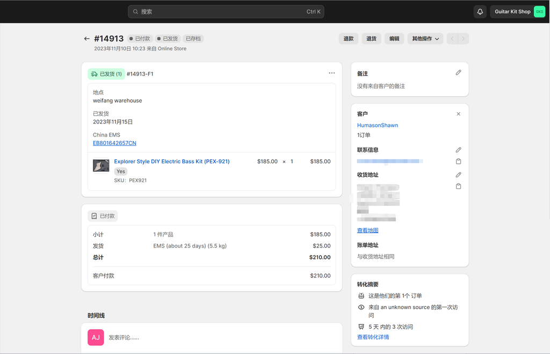The height and width of the screenshot is (354, 550).
Task: Edit the shipping address pencil icon
Action: click(458, 175)
